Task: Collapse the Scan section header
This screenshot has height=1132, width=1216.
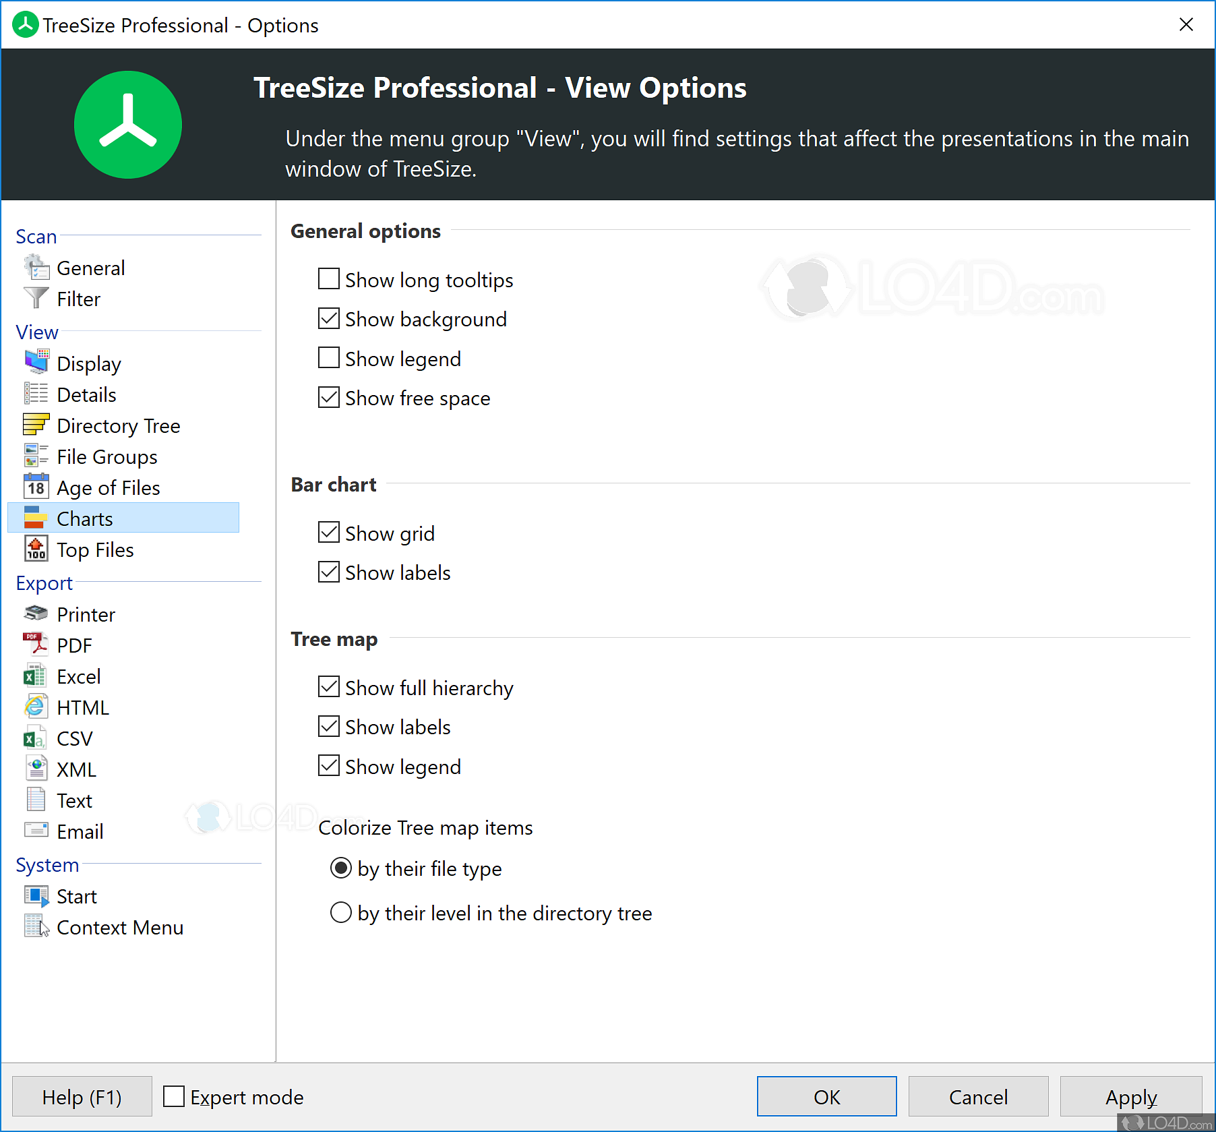Action: [x=36, y=236]
